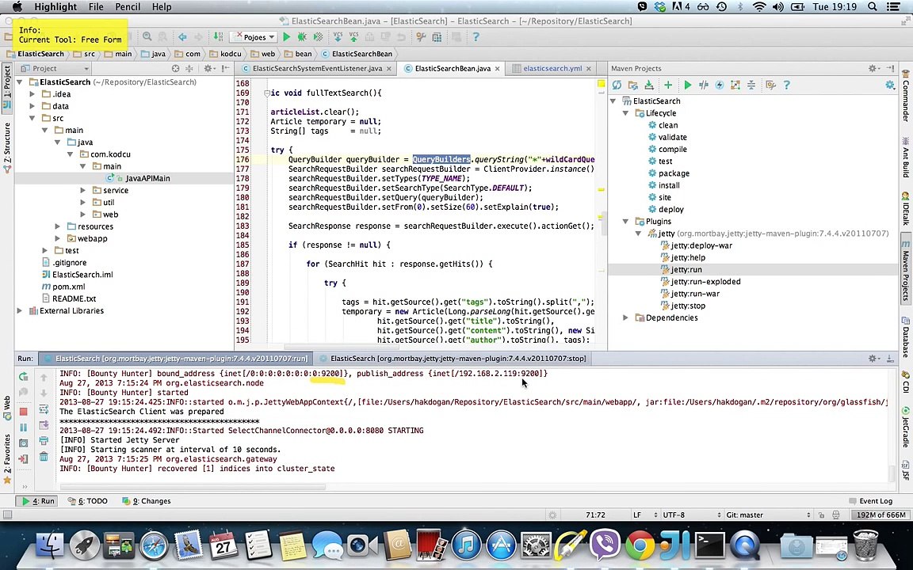Click the Make Project icon in the toolbar
The height and width of the screenshot is (570, 913).
point(218,37)
